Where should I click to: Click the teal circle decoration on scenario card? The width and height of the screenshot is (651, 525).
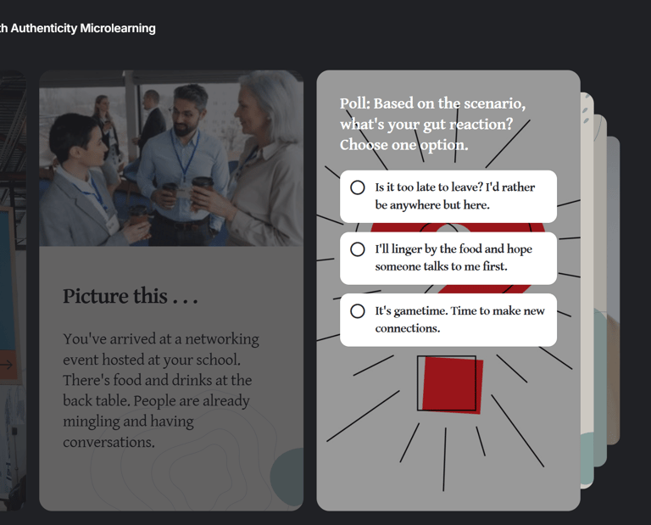point(287,477)
